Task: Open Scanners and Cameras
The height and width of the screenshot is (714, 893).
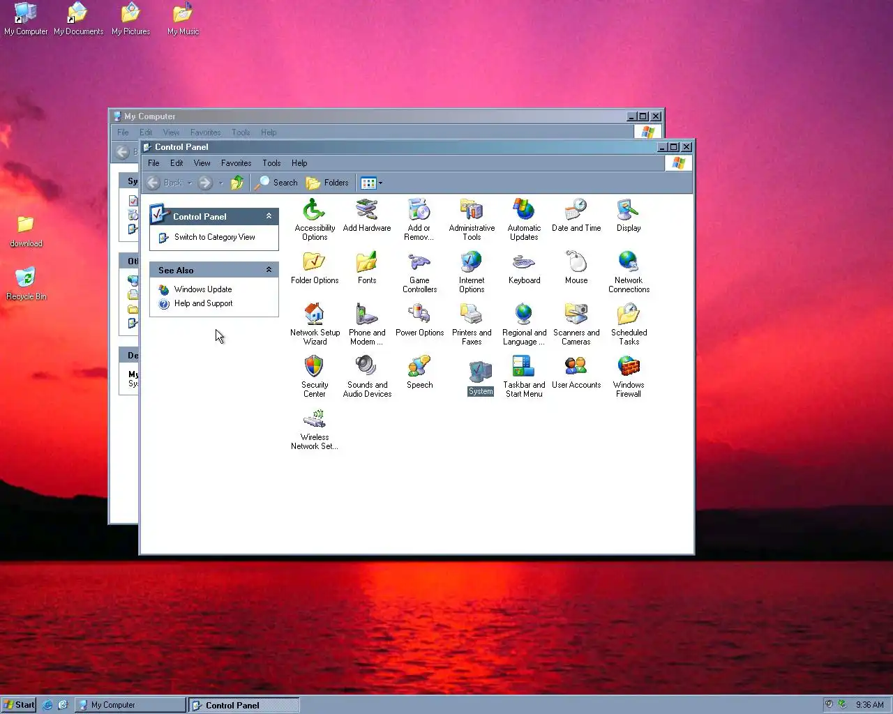Action: [x=576, y=324]
